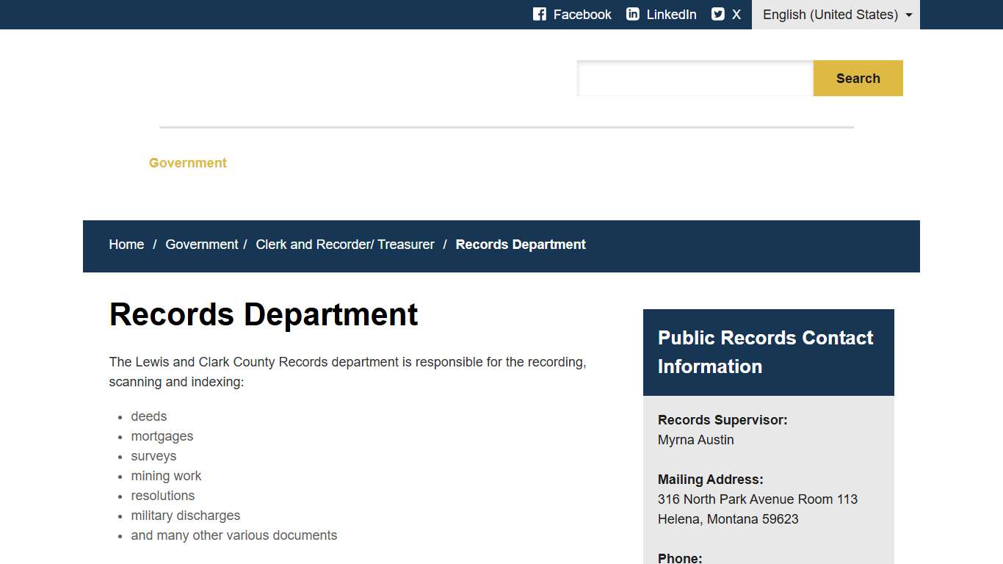
Task: Open Clerk and Recorder/ Treasurer breadcrumb link
Action: [344, 244]
